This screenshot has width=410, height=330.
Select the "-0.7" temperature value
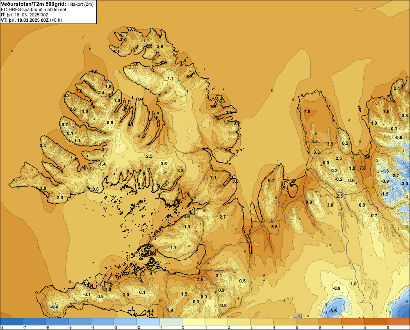(374, 216)
